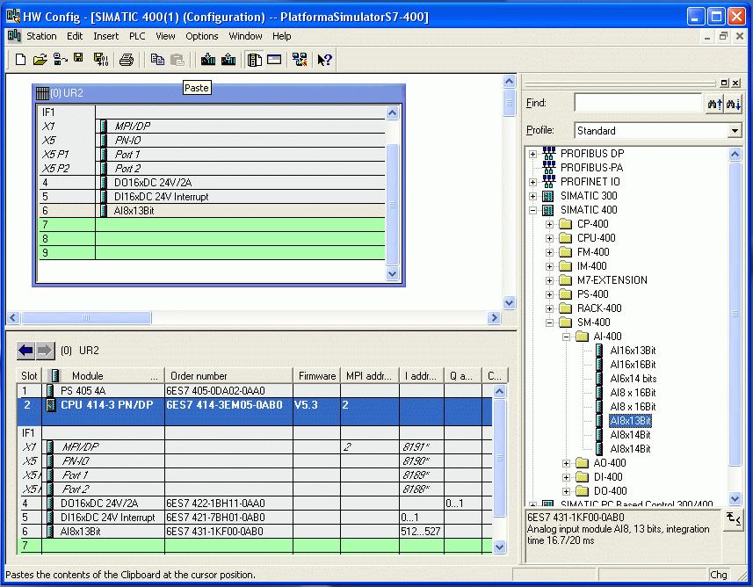Select the highlighted AI8x13Bit catalog item
Viewport: 753px width, 587px height.
(x=631, y=421)
